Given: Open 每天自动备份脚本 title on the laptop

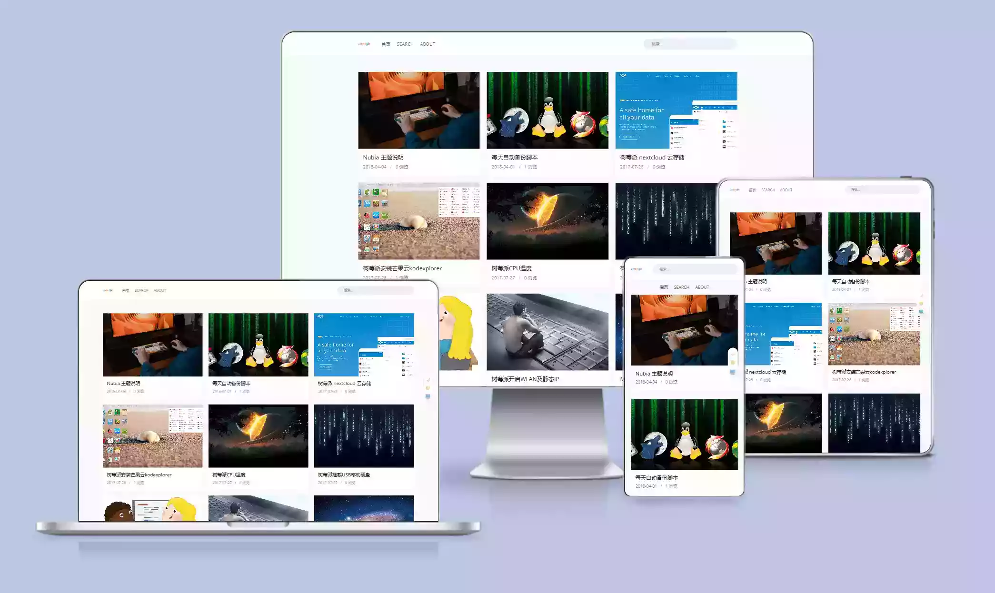Looking at the screenshot, I should click(x=231, y=383).
